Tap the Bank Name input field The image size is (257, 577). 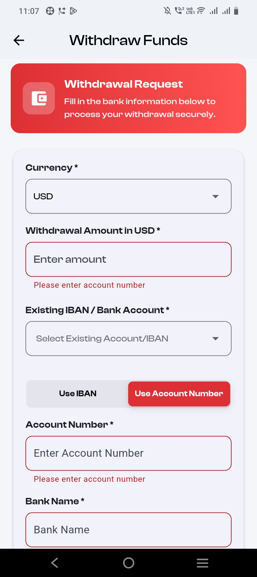click(128, 530)
